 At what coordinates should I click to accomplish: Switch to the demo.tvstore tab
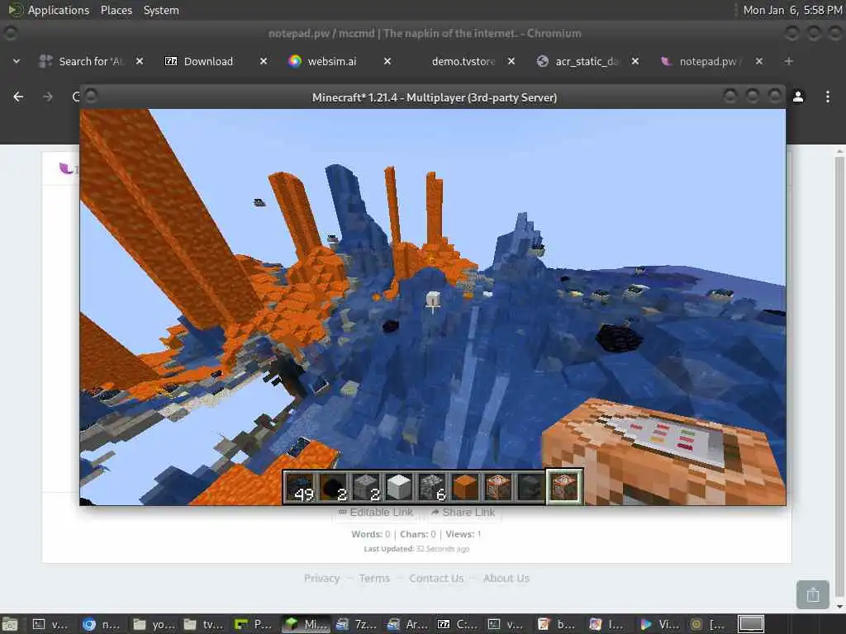(x=463, y=61)
